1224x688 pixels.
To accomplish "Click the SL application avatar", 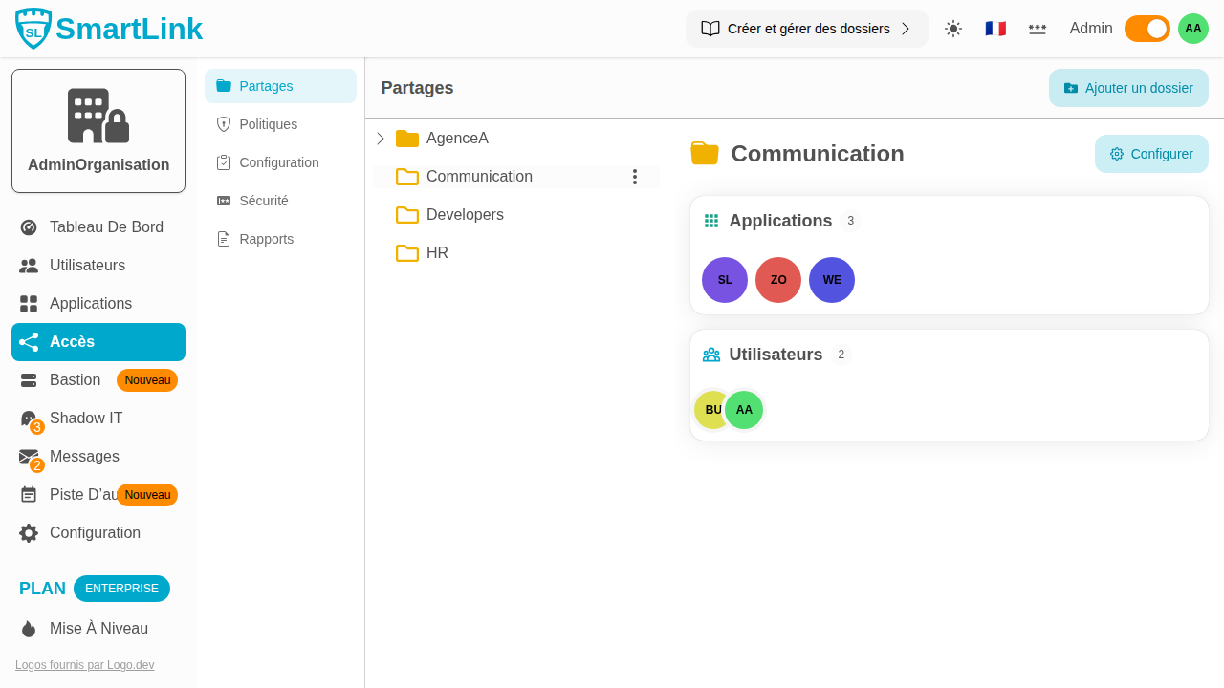I will coord(725,280).
